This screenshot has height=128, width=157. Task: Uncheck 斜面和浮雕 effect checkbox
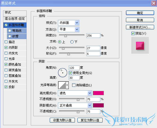coord(6,25)
